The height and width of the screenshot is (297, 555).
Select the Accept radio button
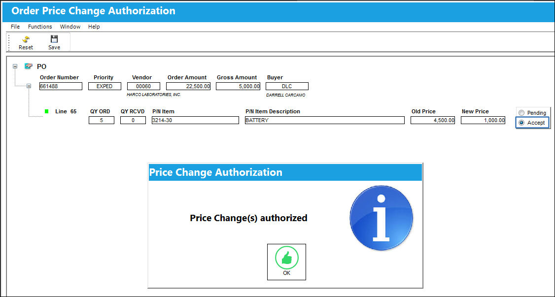(521, 123)
